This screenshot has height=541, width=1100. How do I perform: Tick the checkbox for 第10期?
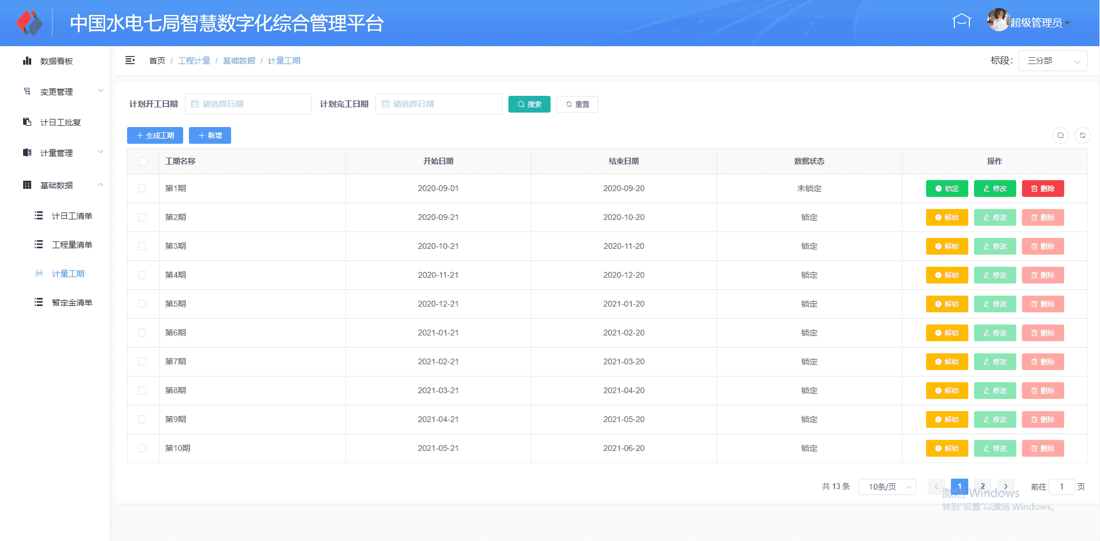click(x=142, y=449)
